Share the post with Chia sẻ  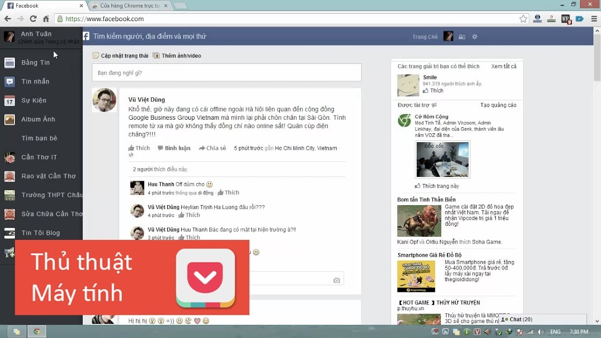pos(212,148)
